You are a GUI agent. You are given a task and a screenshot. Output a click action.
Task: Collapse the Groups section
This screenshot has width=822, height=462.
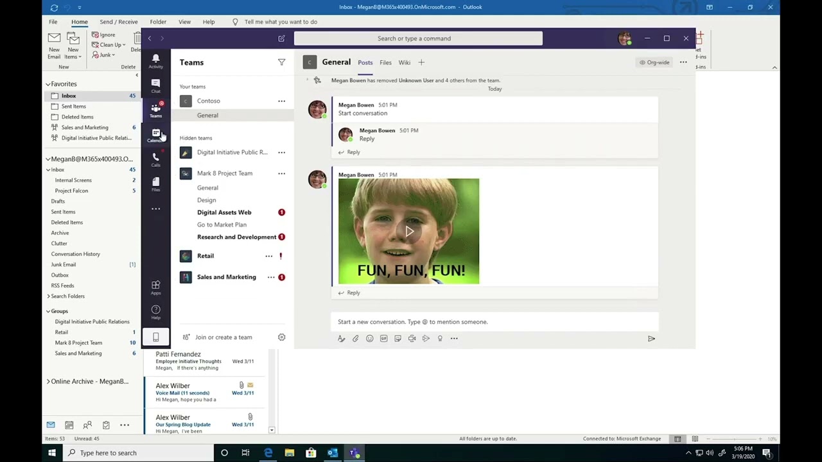tap(48, 311)
